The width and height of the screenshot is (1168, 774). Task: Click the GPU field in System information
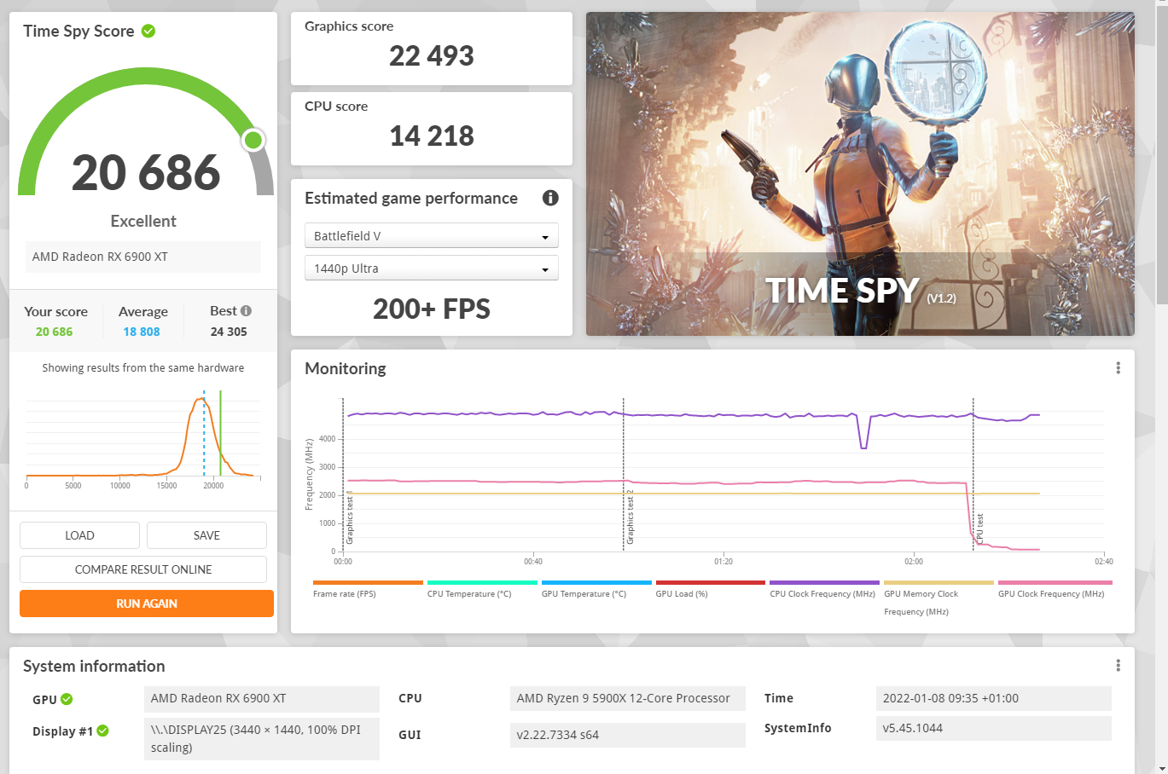pyautogui.click(x=262, y=699)
